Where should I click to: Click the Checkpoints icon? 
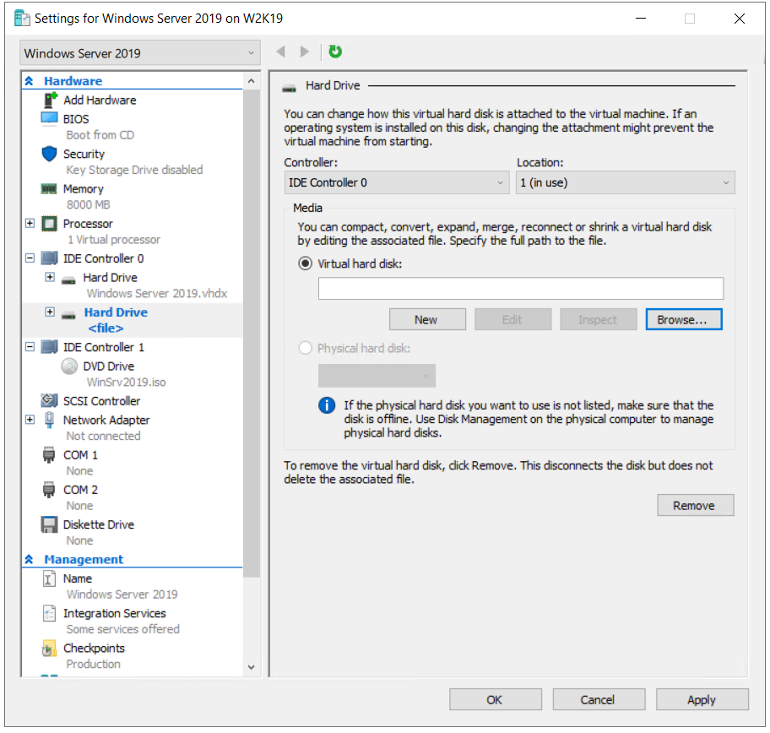(49, 649)
